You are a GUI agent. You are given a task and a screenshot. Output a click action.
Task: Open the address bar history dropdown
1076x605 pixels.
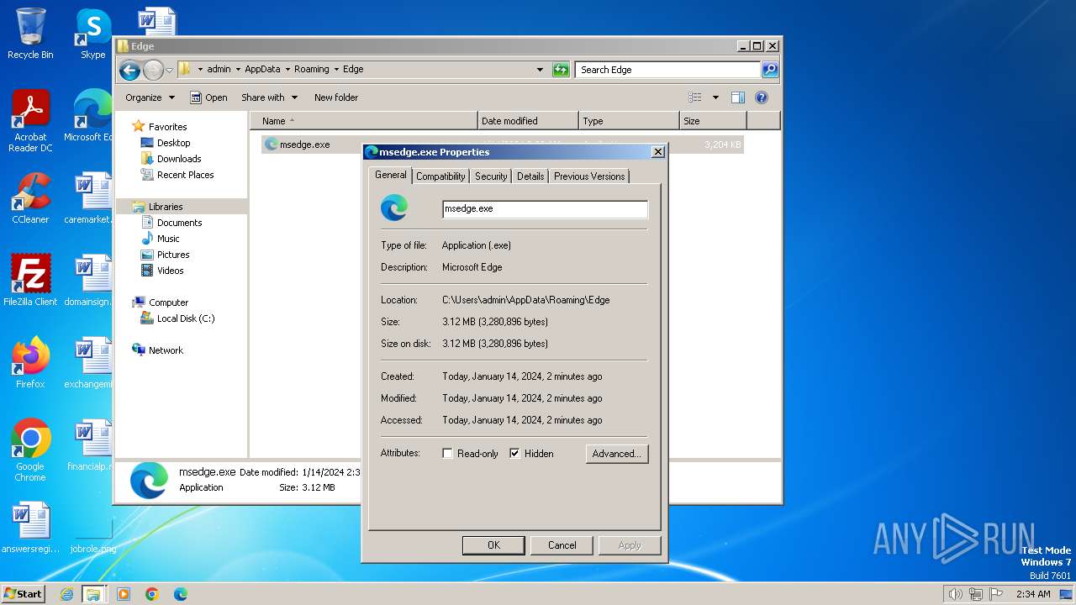pyautogui.click(x=540, y=70)
